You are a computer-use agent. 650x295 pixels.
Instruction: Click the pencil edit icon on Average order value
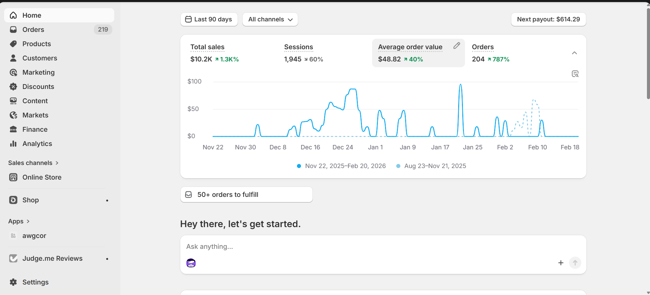[x=457, y=45]
